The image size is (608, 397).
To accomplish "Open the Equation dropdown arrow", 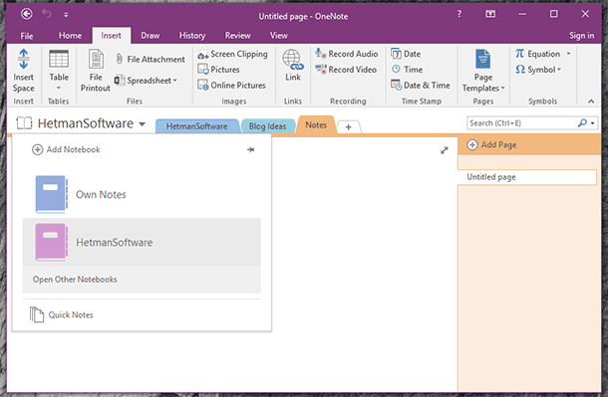I will click(568, 54).
